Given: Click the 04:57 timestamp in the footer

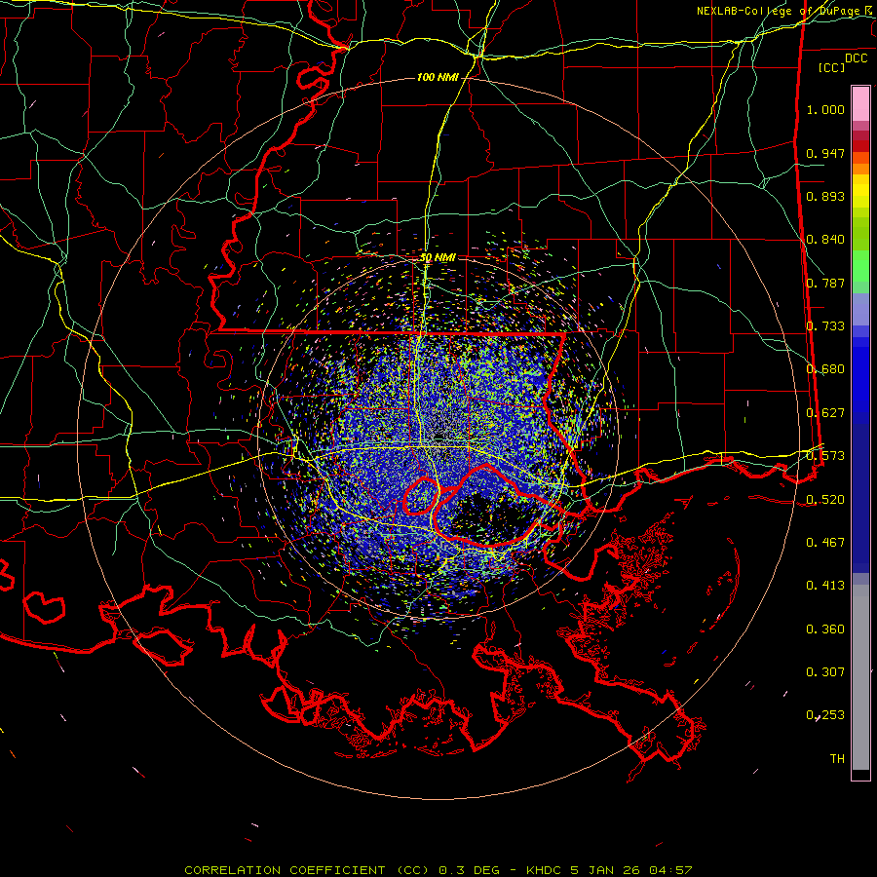Looking at the screenshot, I should [670, 870].
